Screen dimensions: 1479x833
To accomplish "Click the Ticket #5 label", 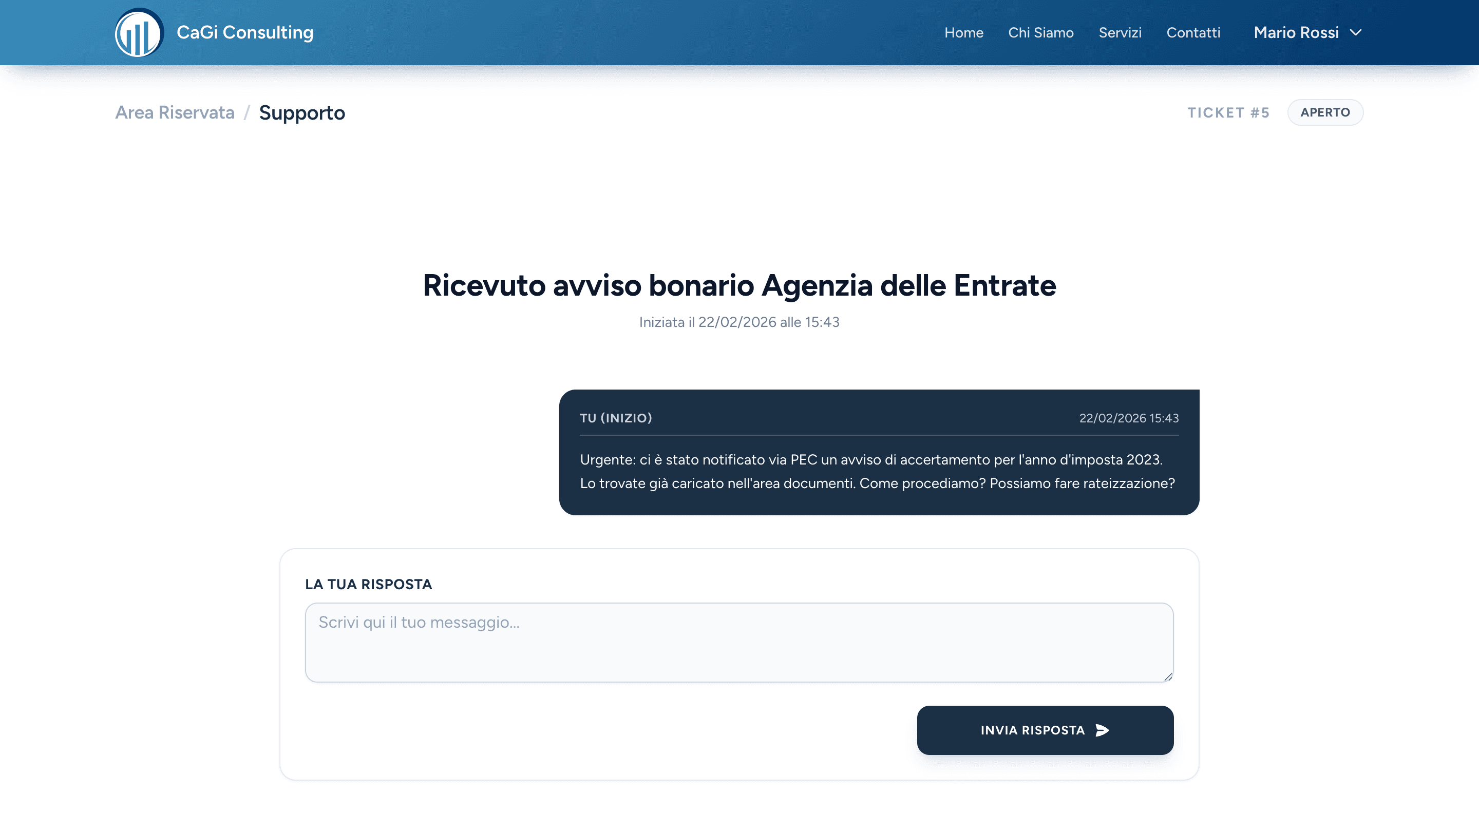I will coord(1228,112).
